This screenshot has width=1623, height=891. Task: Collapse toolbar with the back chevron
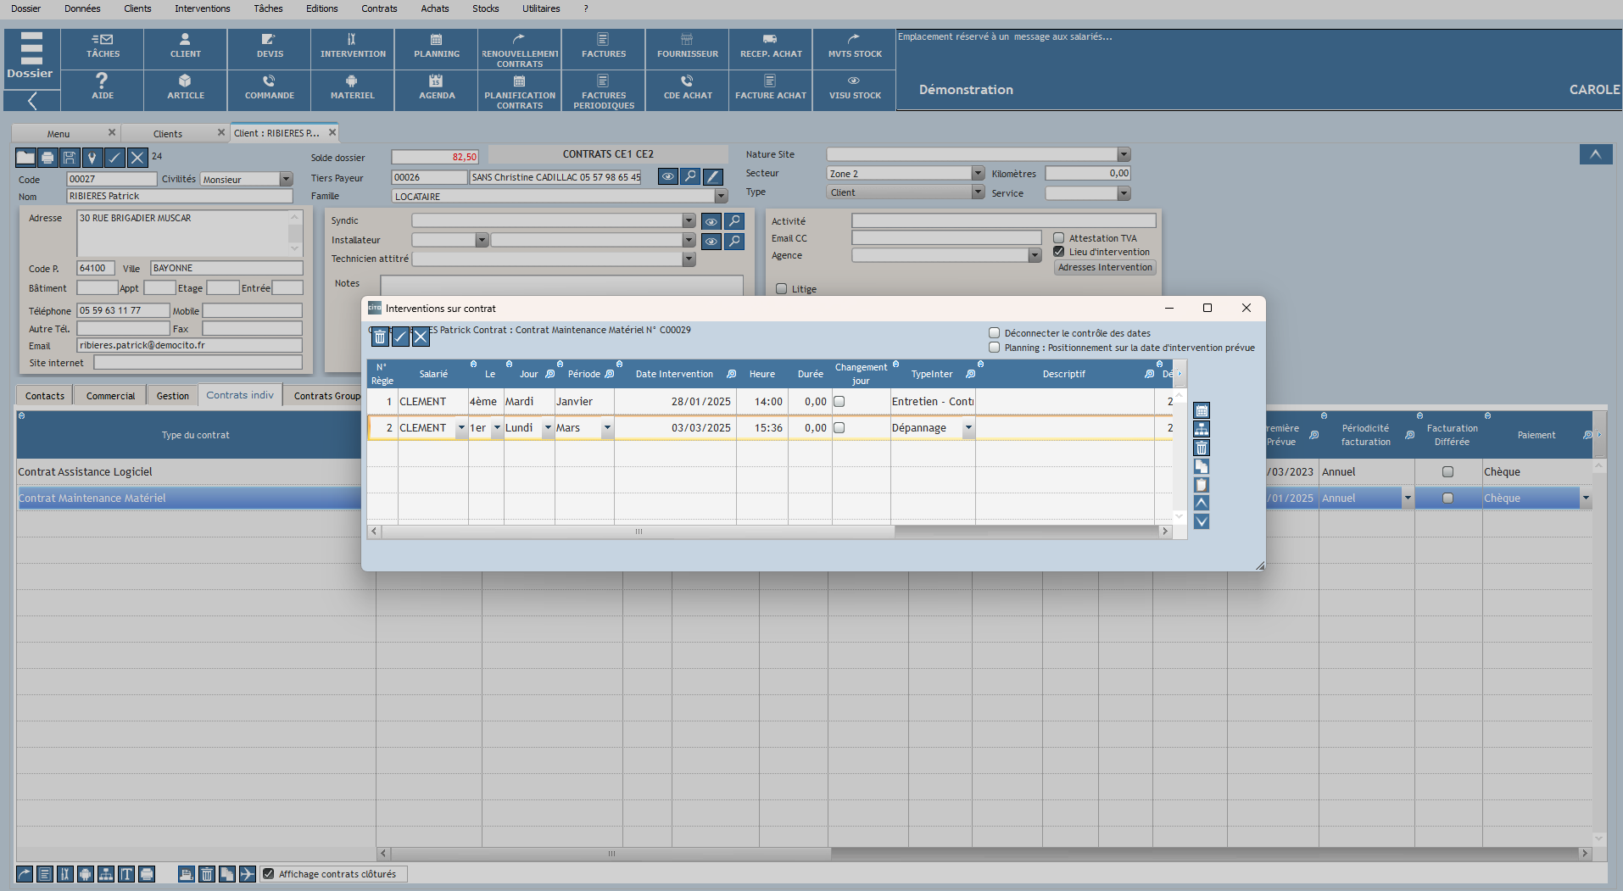click(x=32, y=102)
